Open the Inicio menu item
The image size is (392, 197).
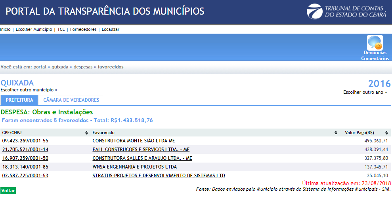[5, 29]
